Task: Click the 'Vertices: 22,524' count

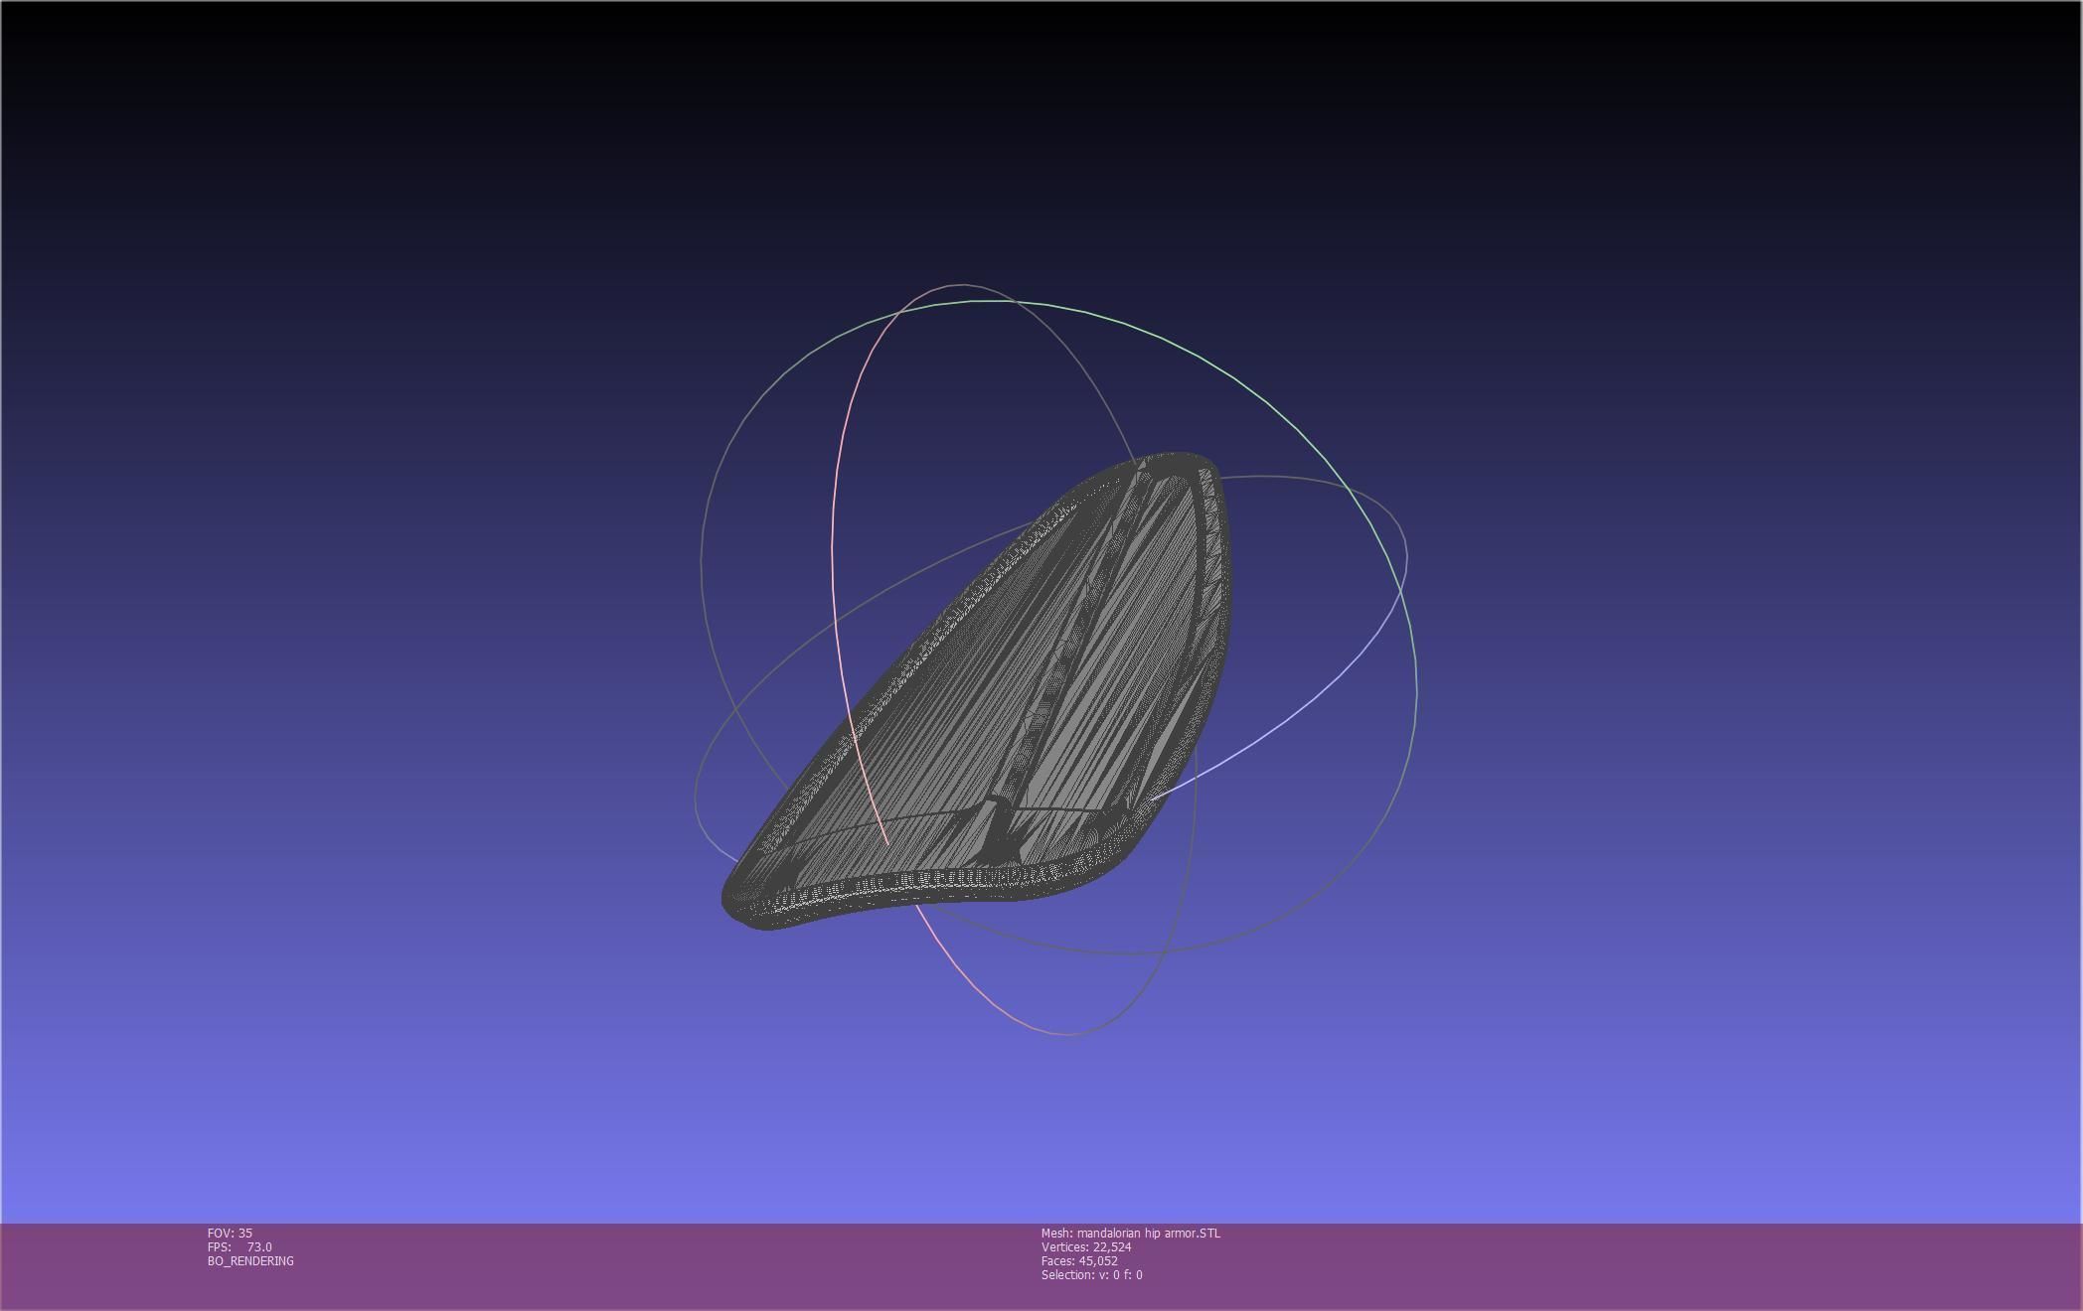Action: tap(1086, 1246)
